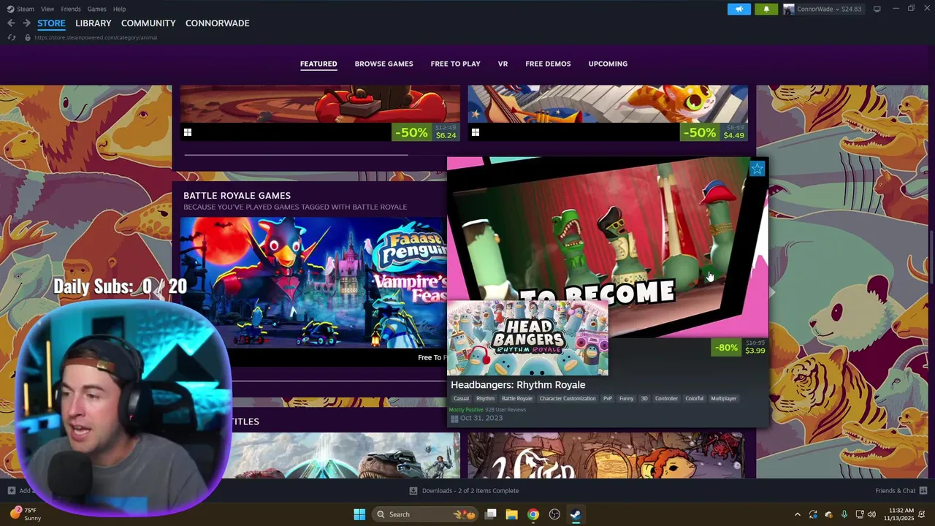Open the Windows Start menu

pos(359,514)
